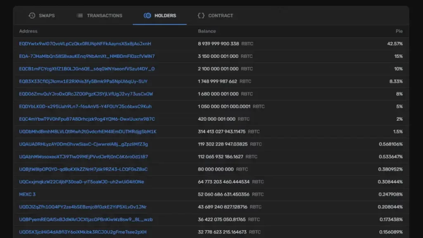Click the Contract braces icon
This screenshot has width=423, height=238.
coord(201,16)
